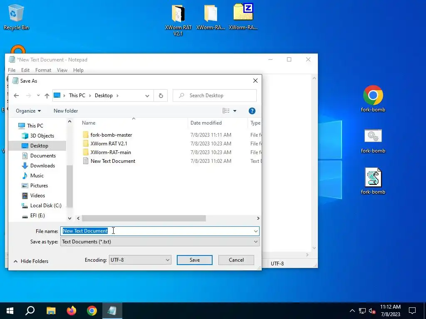Open Notepad Edit menu
The height and width of the screenshot is (319, 426).
(x=25, y=70)
